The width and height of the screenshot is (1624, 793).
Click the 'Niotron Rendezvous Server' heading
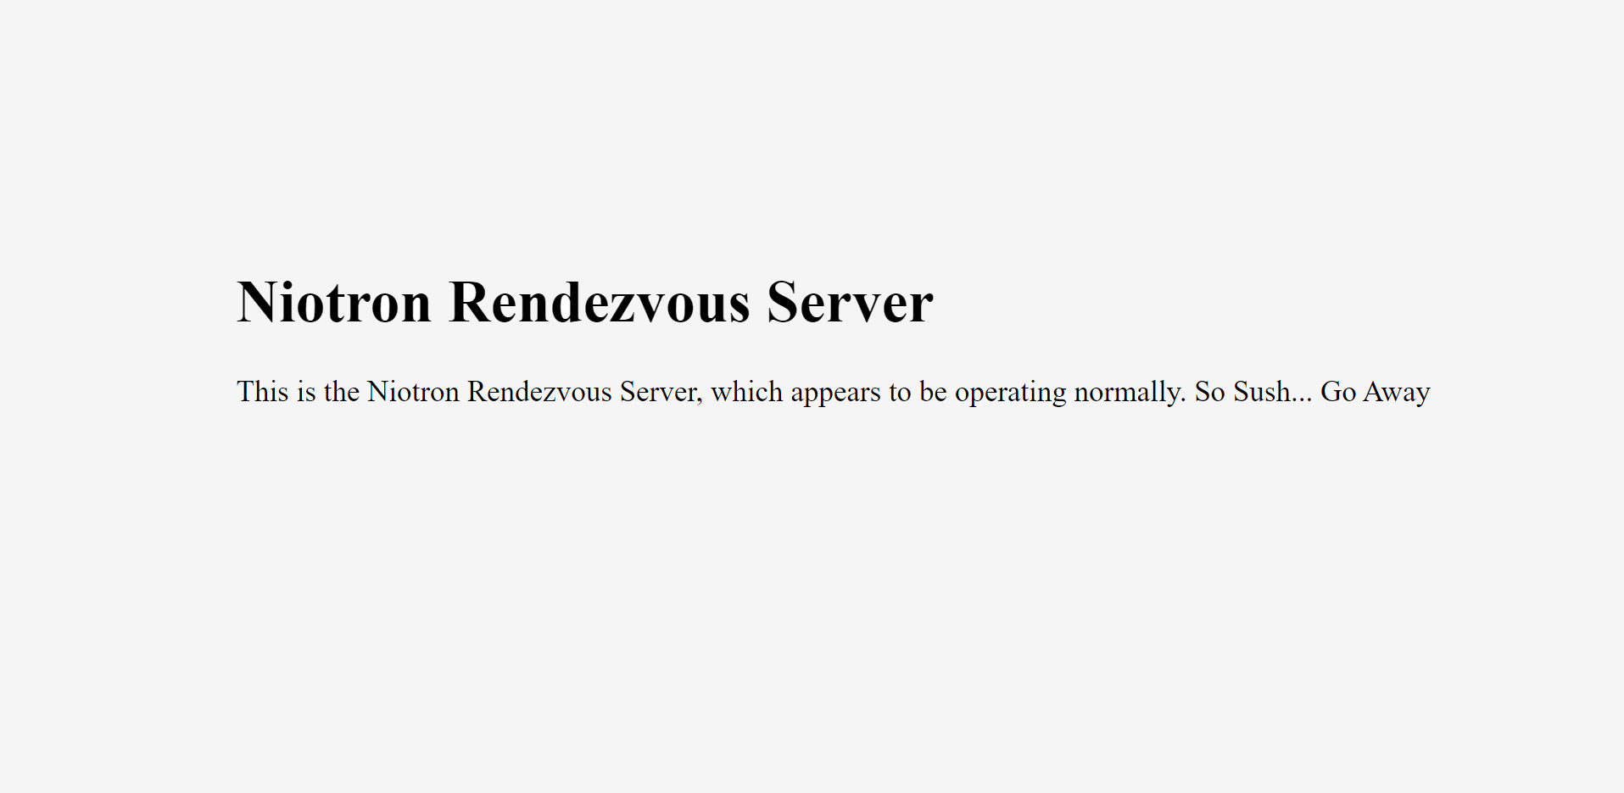pos(585,302)
